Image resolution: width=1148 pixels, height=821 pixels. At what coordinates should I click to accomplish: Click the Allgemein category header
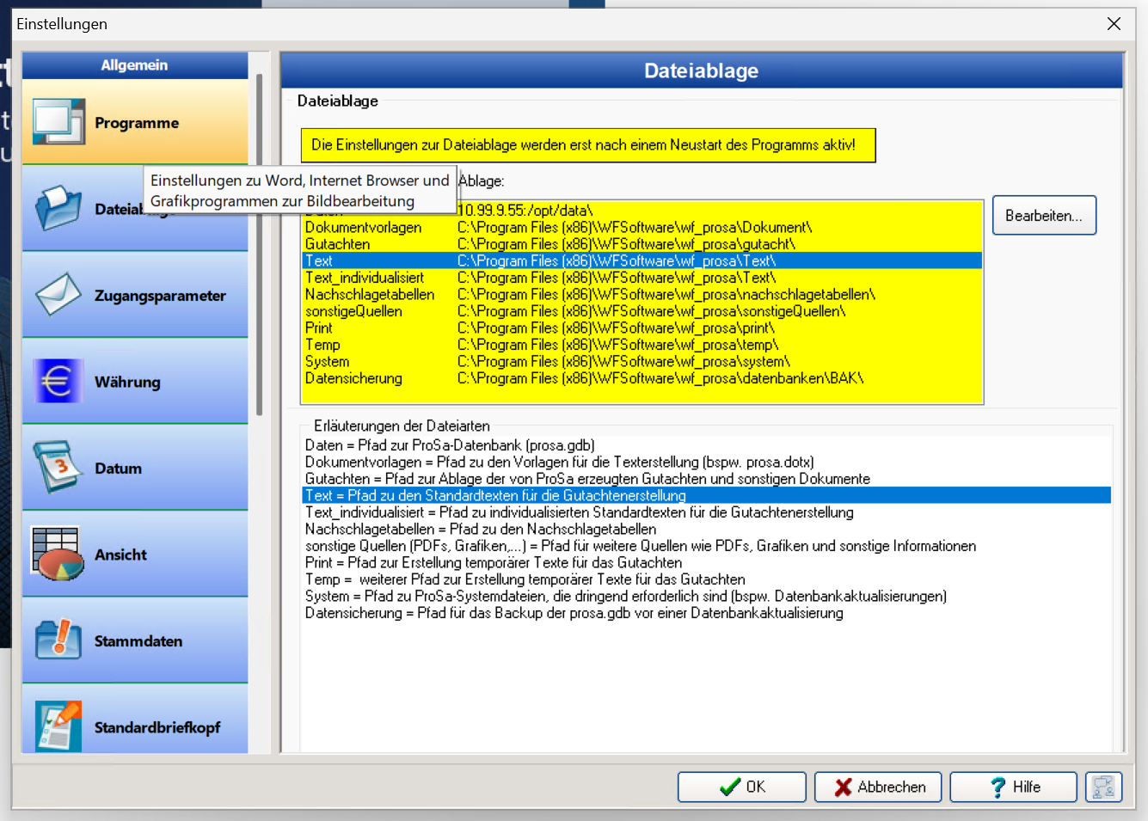(x=135, y=65)
